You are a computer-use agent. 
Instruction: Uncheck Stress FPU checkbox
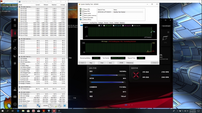[x=83, y=11]
